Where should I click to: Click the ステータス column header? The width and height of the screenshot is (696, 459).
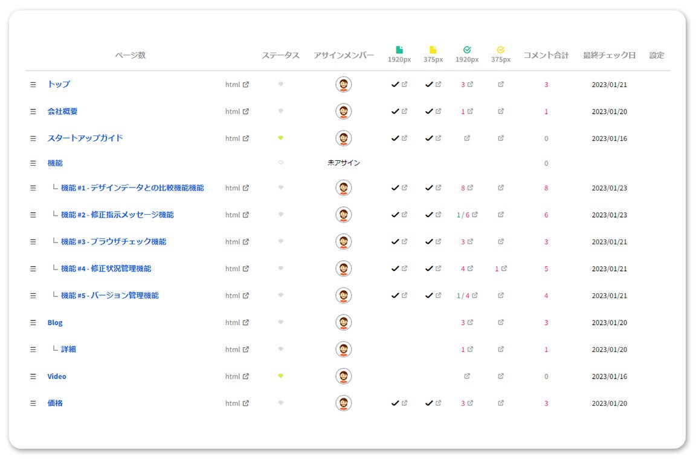point(280,55)
